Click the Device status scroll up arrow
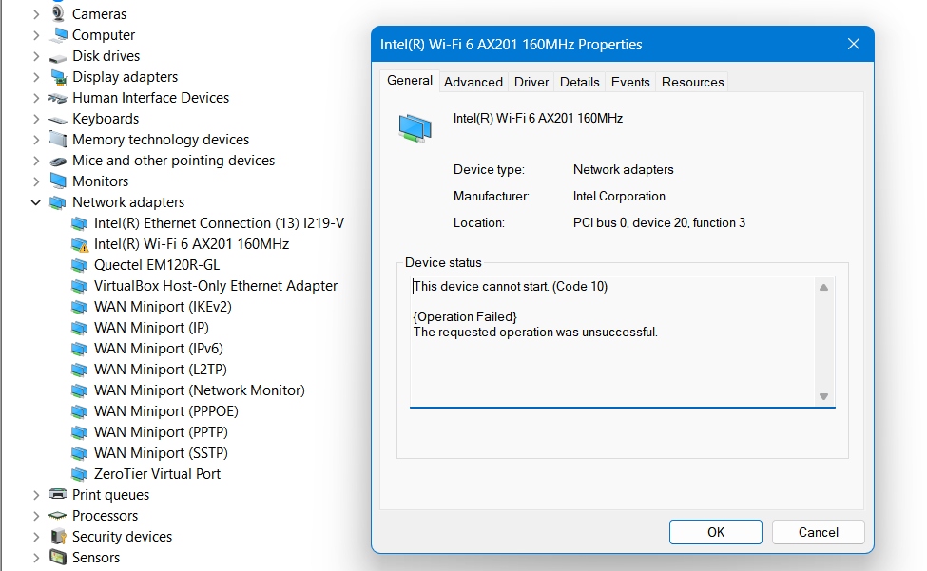Viewport: 927px width, 571px height. [x=823, y=288]
